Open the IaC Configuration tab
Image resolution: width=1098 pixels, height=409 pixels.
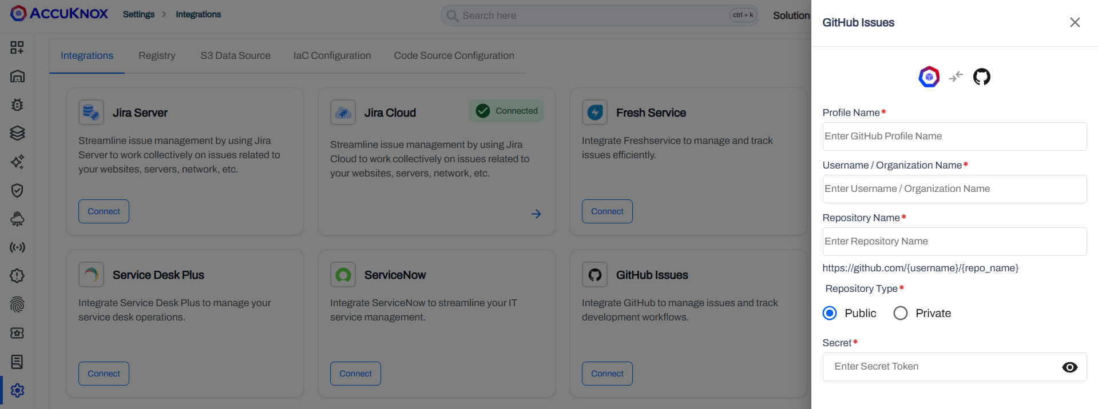point(332,55)
